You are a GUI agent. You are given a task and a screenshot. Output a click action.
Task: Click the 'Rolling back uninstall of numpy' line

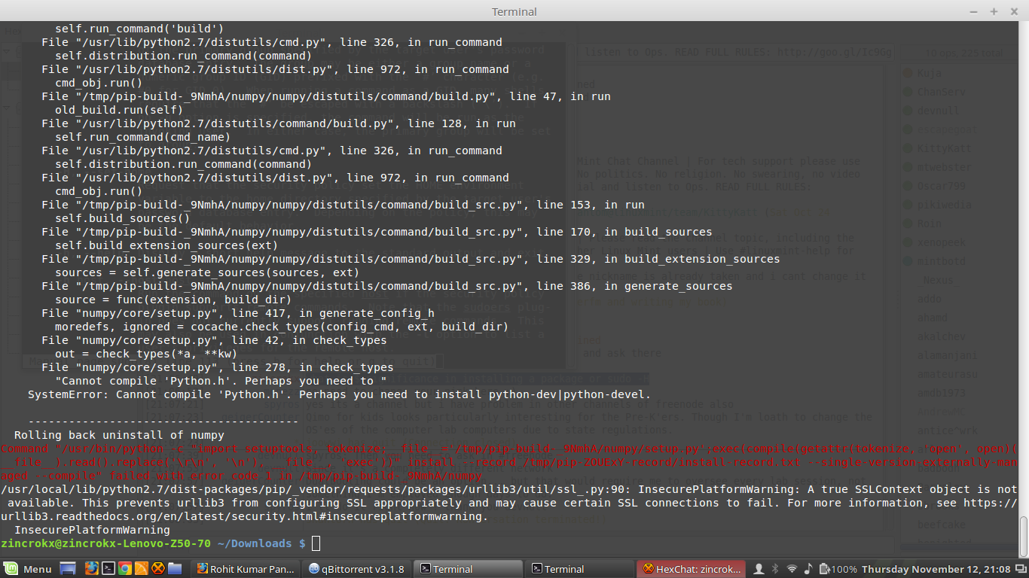tap(119, 435)
